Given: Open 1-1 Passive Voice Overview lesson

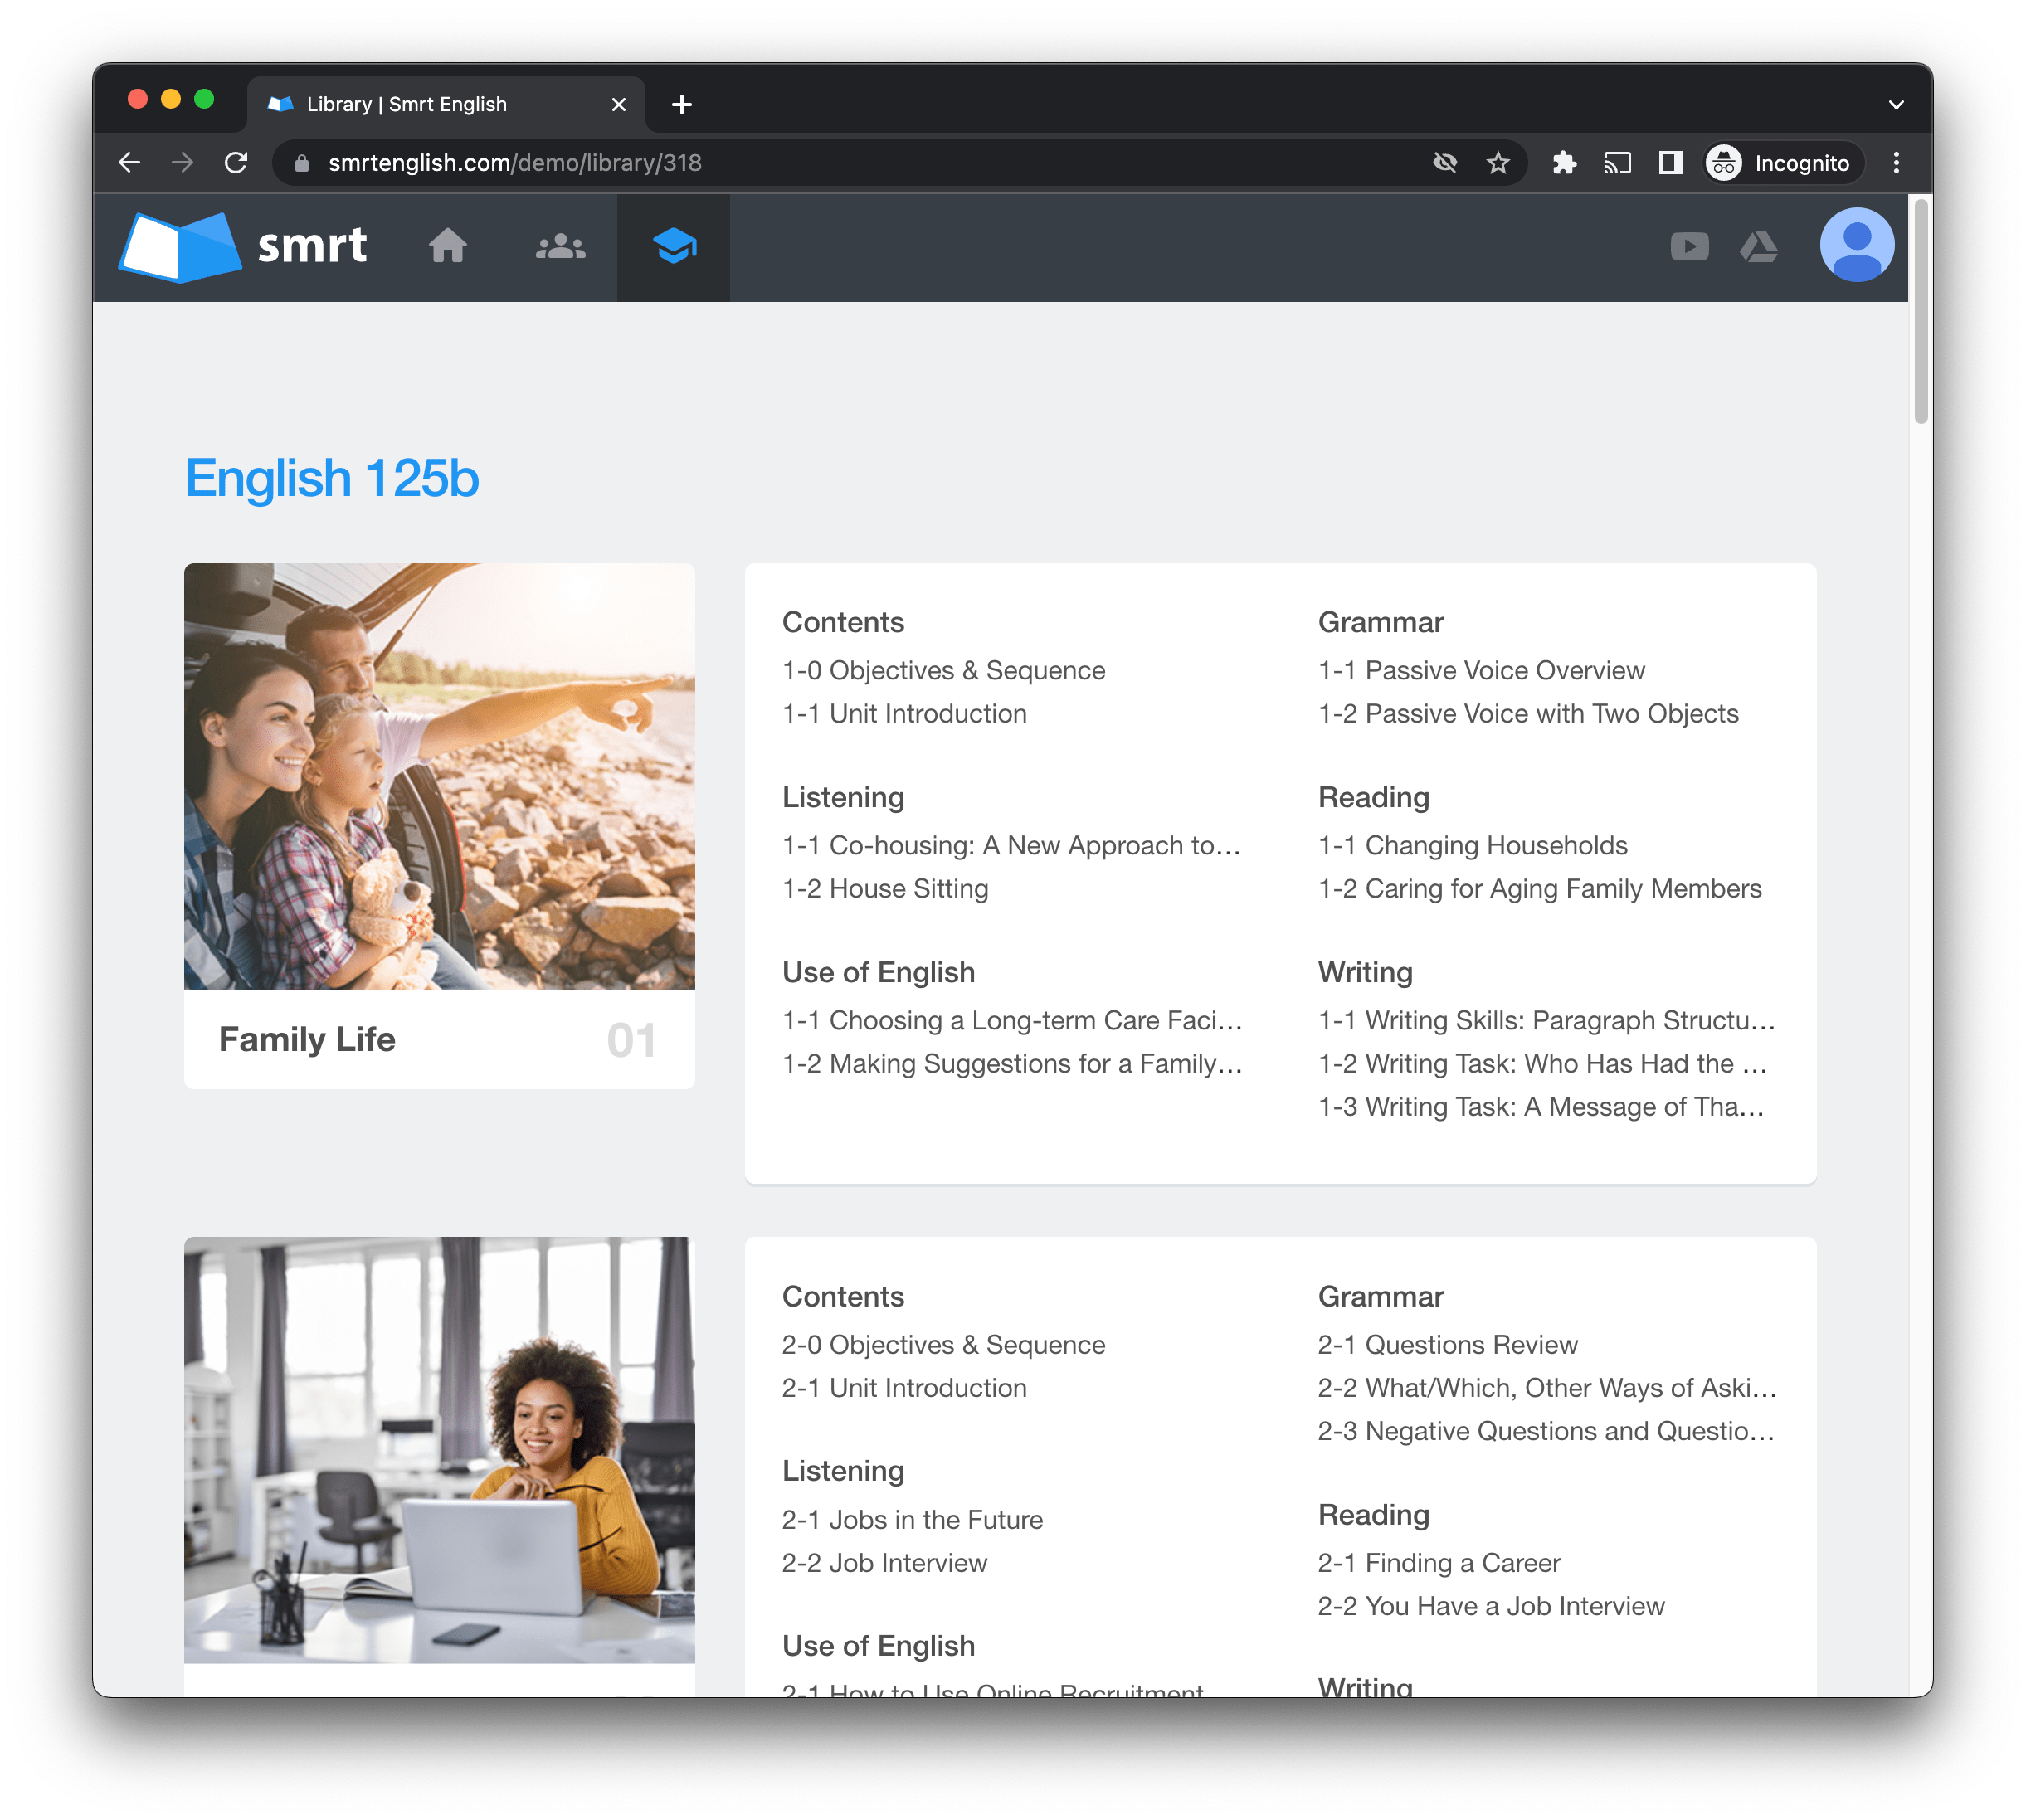Looking at the screenshot, I should coord(1480,670).
